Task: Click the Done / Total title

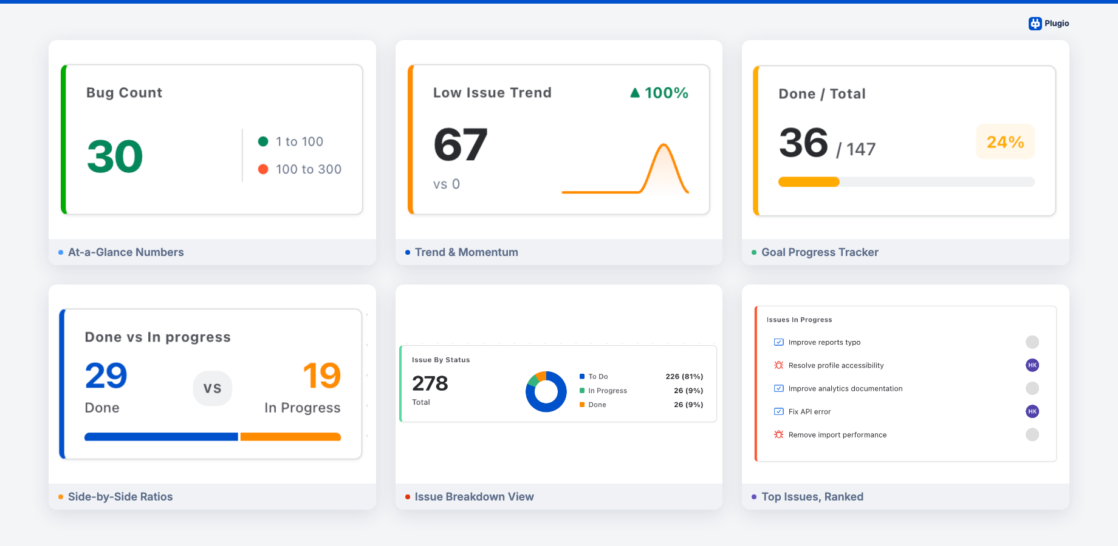Action: pyautogui.click(x=822, y=94)
